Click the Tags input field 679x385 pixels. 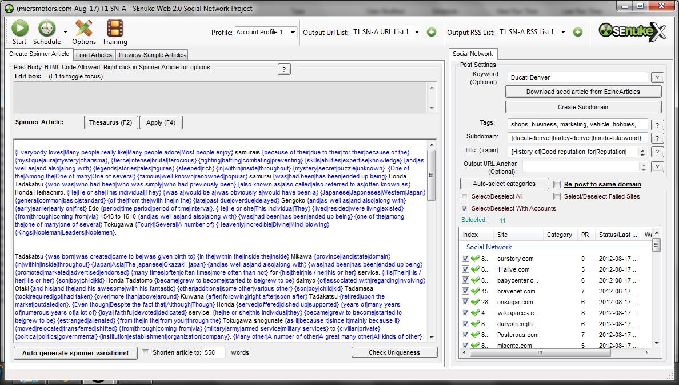pyautogui.click(x=577, y=125)
